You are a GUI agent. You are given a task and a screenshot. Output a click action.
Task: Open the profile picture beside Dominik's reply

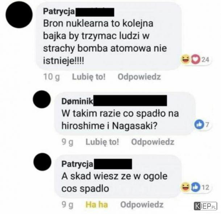pos(42,99)
